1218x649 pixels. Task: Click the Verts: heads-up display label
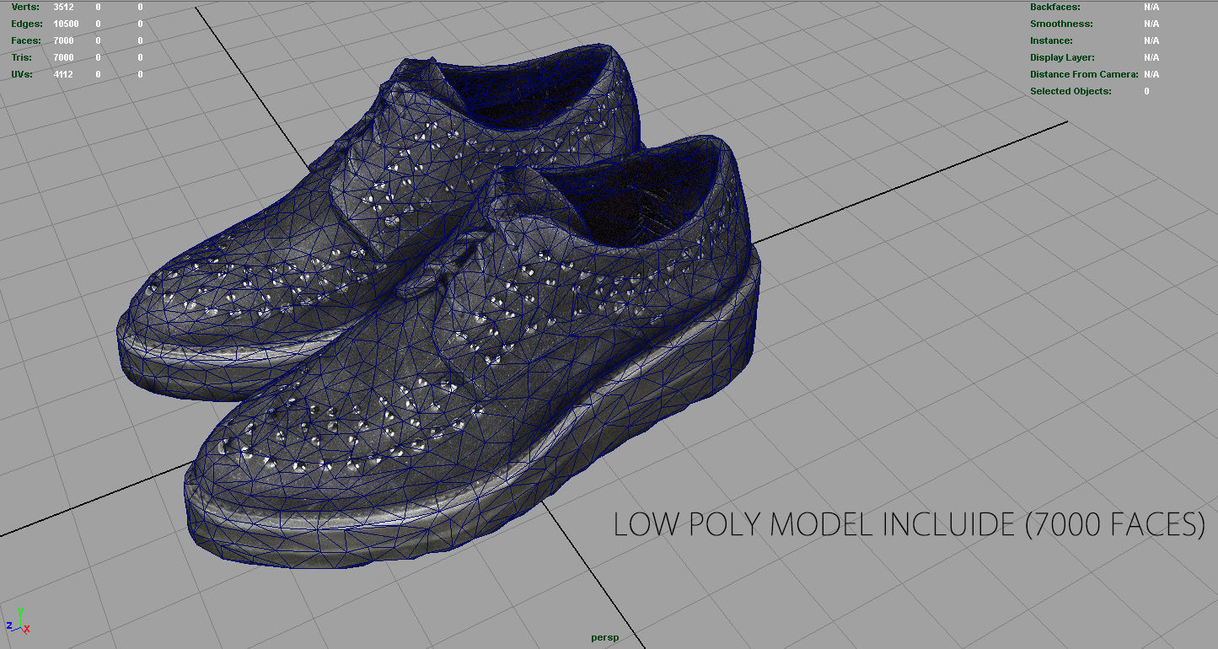pyautogui.click(x=24, y=7)
